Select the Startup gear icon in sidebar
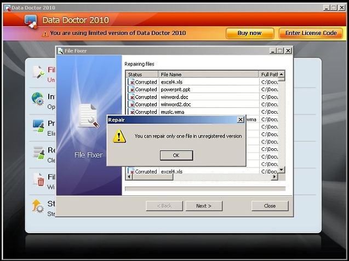This screenshot has width=349, height=261. pyautogui.click(x=38, y=206)
